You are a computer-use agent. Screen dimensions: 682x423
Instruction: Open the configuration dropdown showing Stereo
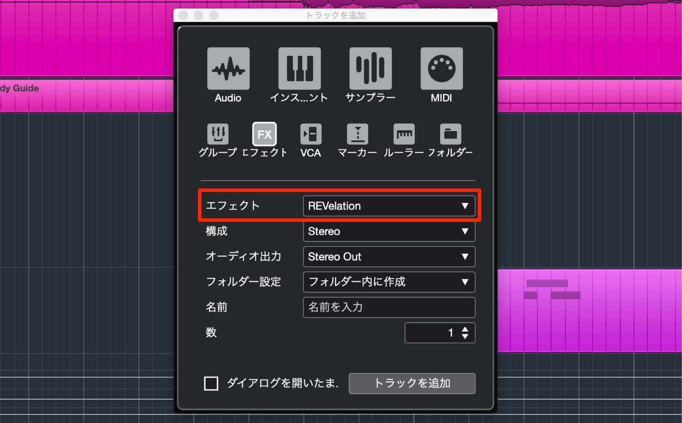click(x=389, y=231)
